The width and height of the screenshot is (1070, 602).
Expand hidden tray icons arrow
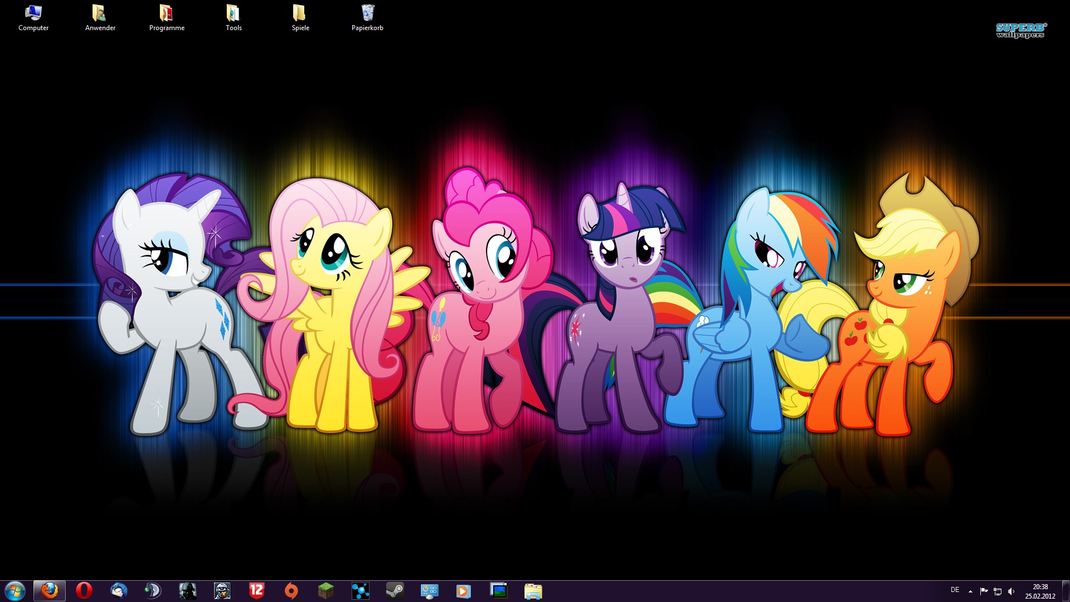point(970,591)
